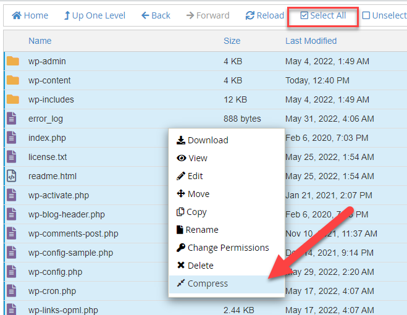The width and height of the screenshot is (407, 315).
Task: Click the wp-admin folder icon
Action: tap(12, 61)
